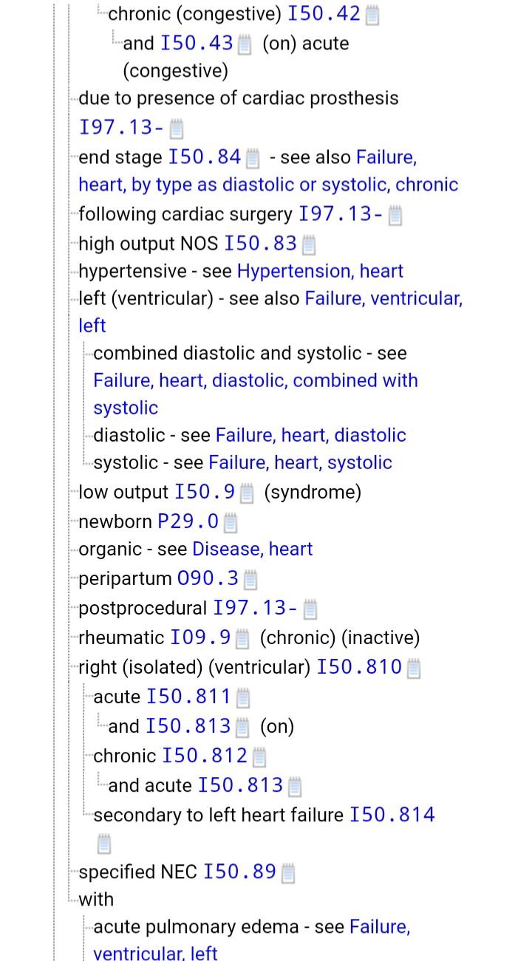Select code I50.811 for acute right failure
Image resolution: width=532 pixels, height=961 pixels.
(x=188, y=697)
